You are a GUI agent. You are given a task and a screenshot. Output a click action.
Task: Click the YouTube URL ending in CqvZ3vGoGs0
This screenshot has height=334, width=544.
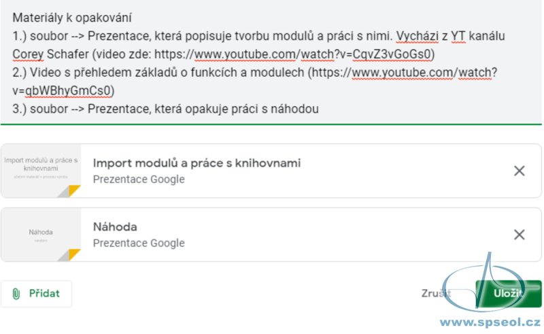coord(292,54)
